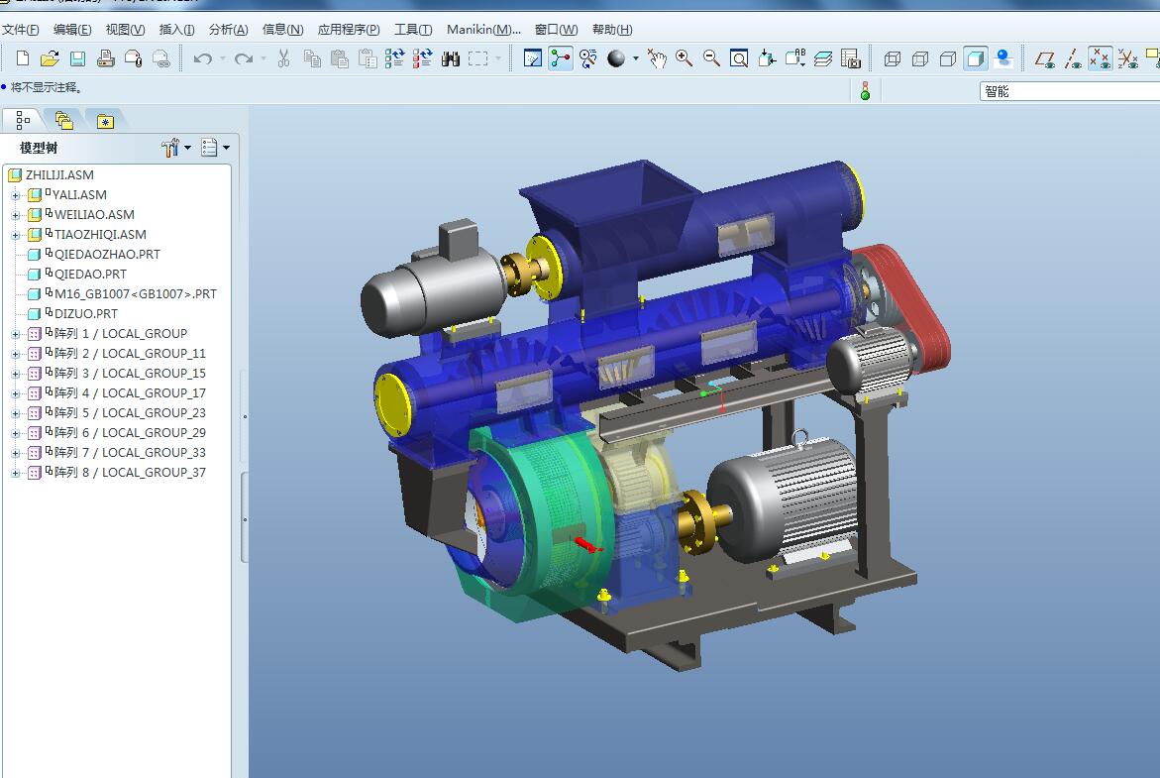
Task: Open the appearance gallery sphere icon
Action: point(615,58)
